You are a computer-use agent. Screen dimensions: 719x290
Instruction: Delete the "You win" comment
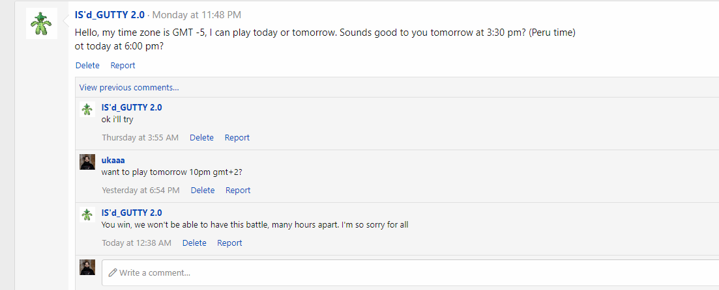pos(194,243)
